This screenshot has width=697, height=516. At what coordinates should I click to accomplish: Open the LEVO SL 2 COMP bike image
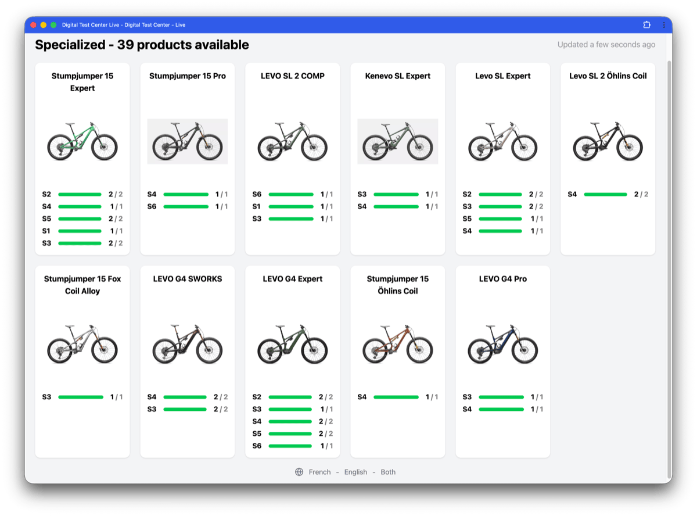(x=293, y=141)
